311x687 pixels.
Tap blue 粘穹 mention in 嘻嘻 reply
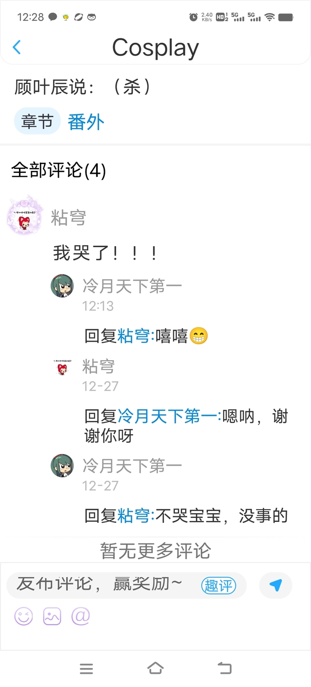[135, 335]
